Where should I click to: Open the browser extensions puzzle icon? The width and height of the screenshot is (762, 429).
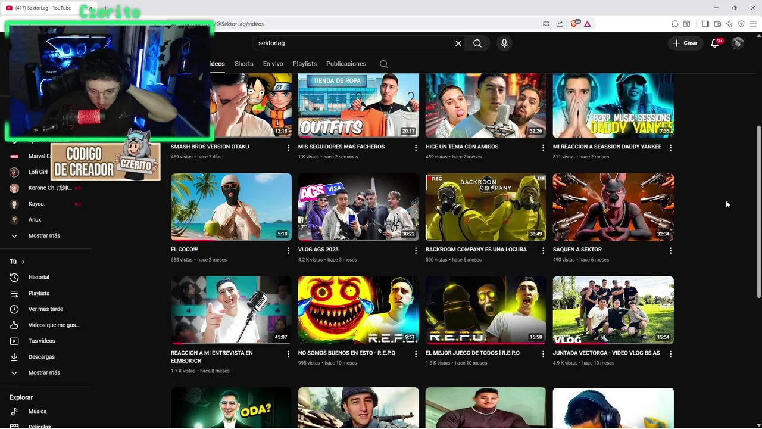click(x=674, y=24)
